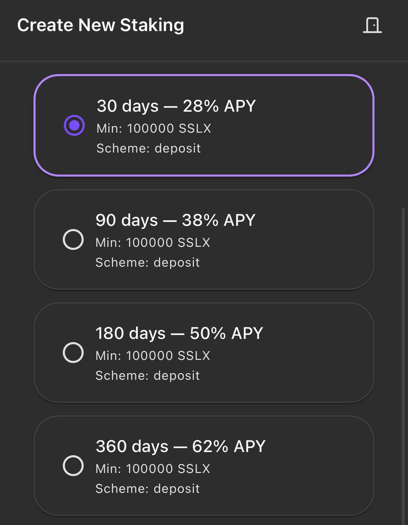Select the 90 days radio button
The width and height of the screenshot is (408, 525).
[x=73, y=239]
